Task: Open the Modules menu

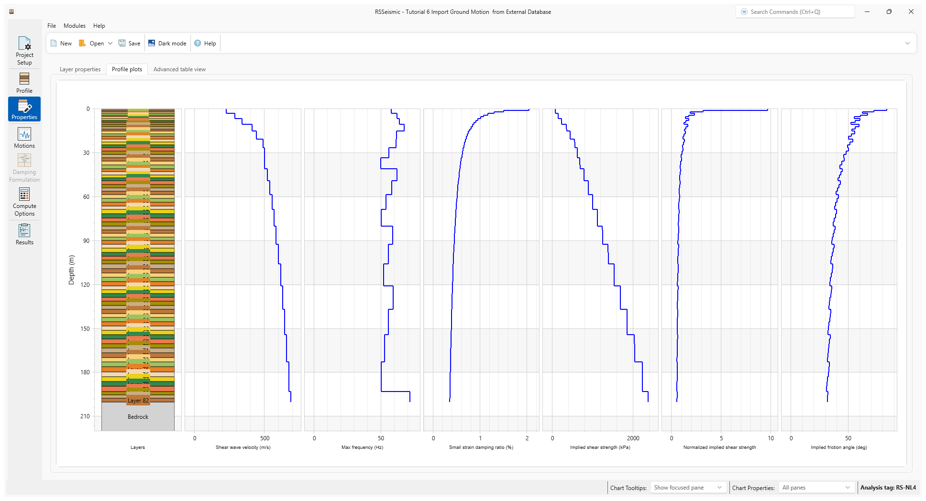Action: pyautogui.click(x=74, y=26)
